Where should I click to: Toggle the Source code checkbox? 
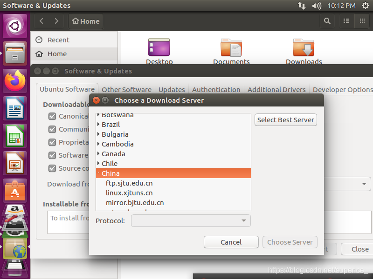tap(52, 168)
